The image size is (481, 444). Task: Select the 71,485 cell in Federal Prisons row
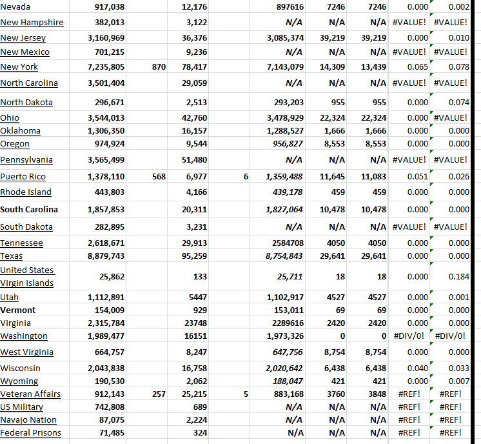click(97, 432)
